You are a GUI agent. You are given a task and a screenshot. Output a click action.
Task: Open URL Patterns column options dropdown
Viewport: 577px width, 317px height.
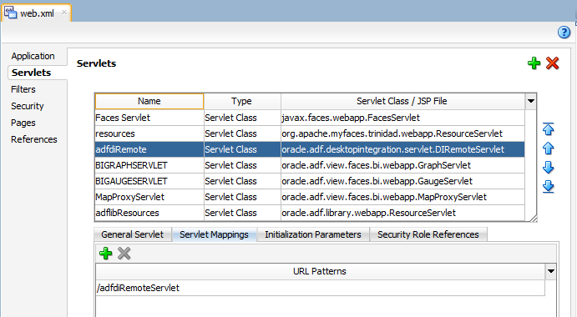pyautogui.click(x=550, y=271)
